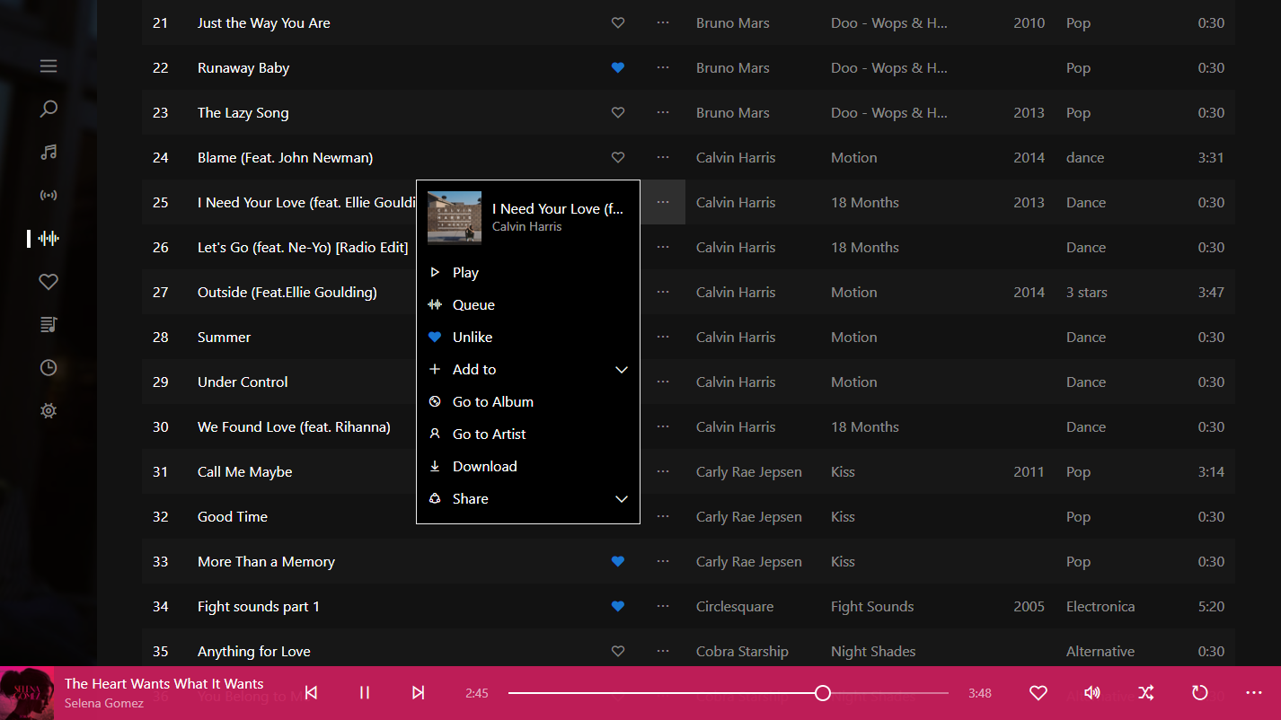
Task: Open the hamburger menu
Action: tap(48, 66)
